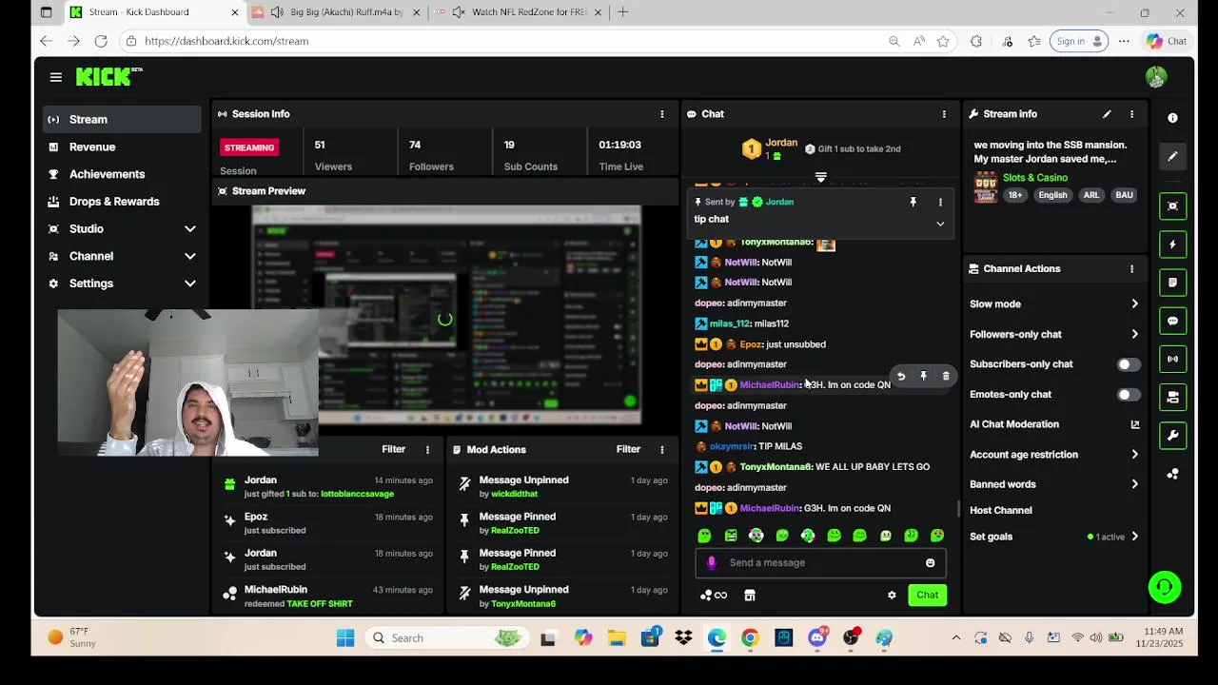
Task: Toggle the stream preview widget icon in sidebar
Action: click(1172, 206)
